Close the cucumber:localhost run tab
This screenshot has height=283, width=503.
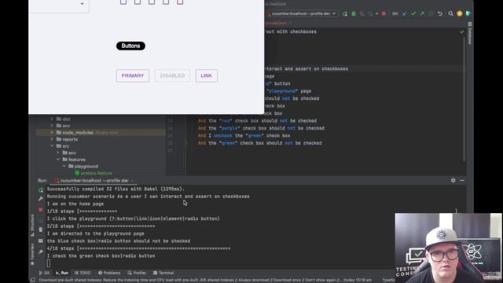point(132,181)
